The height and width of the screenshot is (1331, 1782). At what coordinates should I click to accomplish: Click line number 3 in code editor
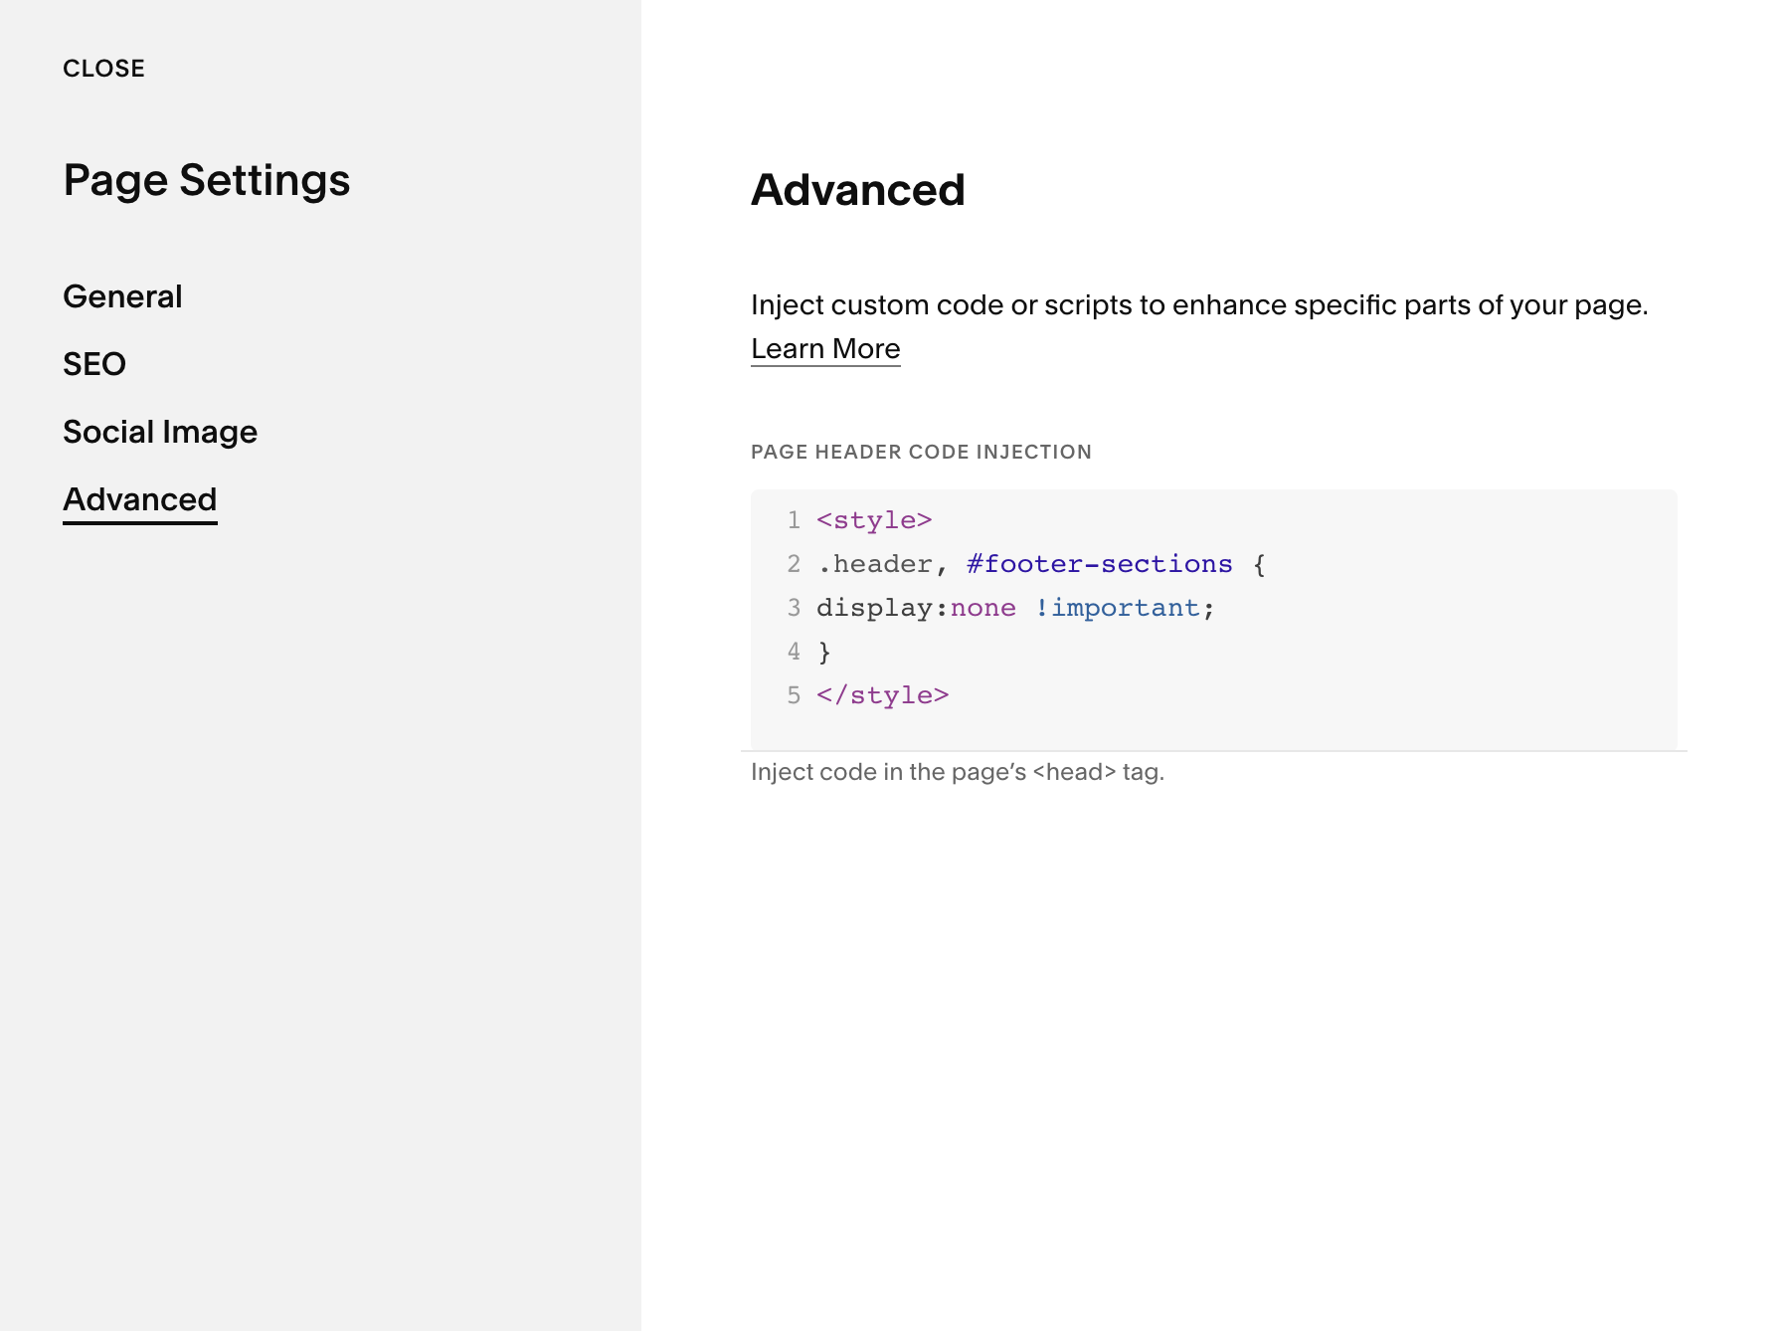coord(793,607)
